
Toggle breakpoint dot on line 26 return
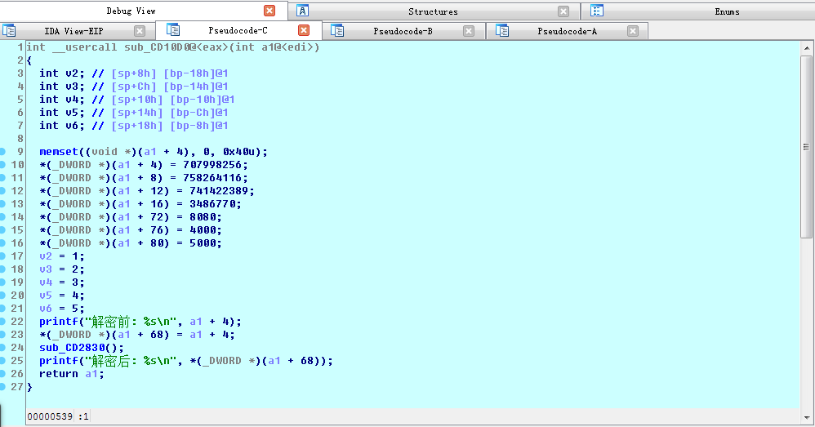(x=4, y=374)
